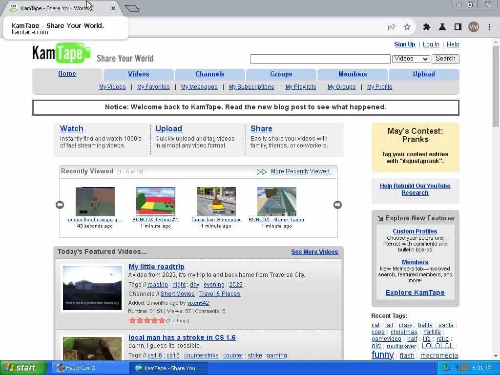500x375 pixels.
Task: Open Chrome labs flask icon
Action: (442, 27)
